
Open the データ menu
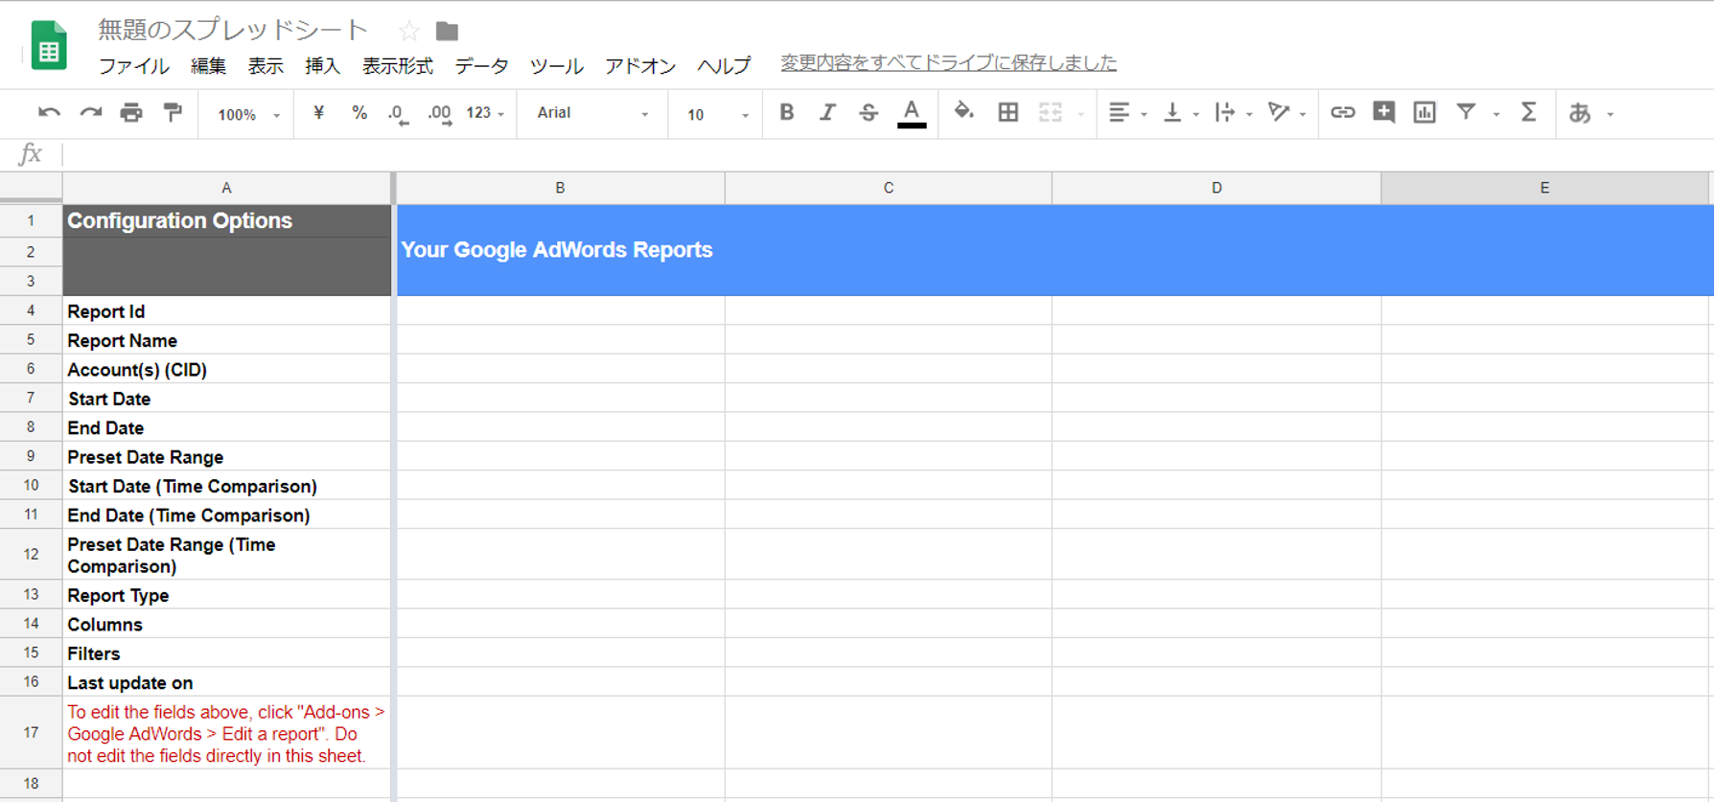coord(481,66)
